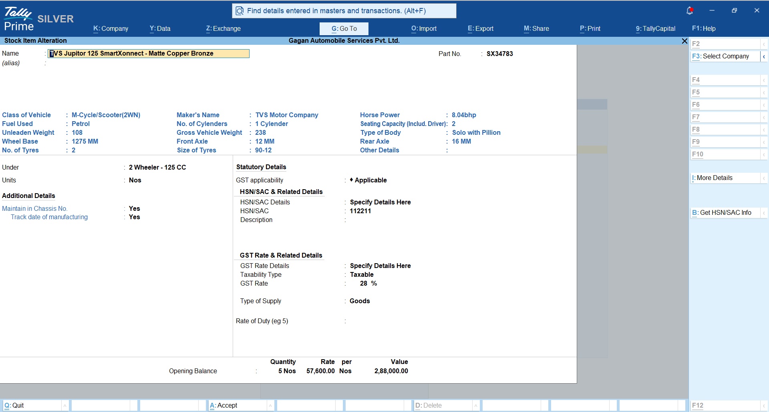Click the Part No. value SX34783
The image size is (769, 412).
coord(499,54)
